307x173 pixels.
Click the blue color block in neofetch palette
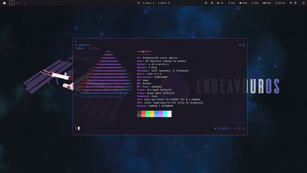tap(157, 114)
